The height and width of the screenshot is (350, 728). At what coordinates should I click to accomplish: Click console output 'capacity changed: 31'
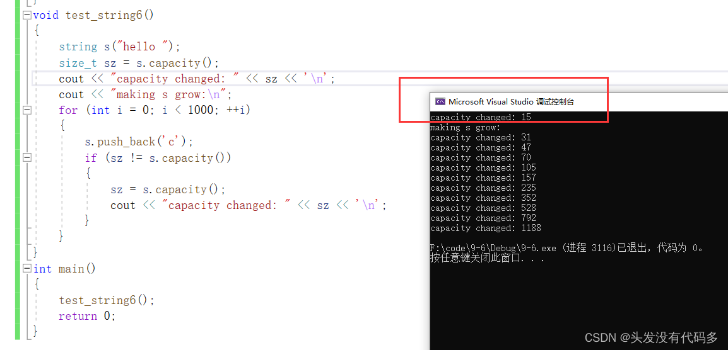[481, 138]
